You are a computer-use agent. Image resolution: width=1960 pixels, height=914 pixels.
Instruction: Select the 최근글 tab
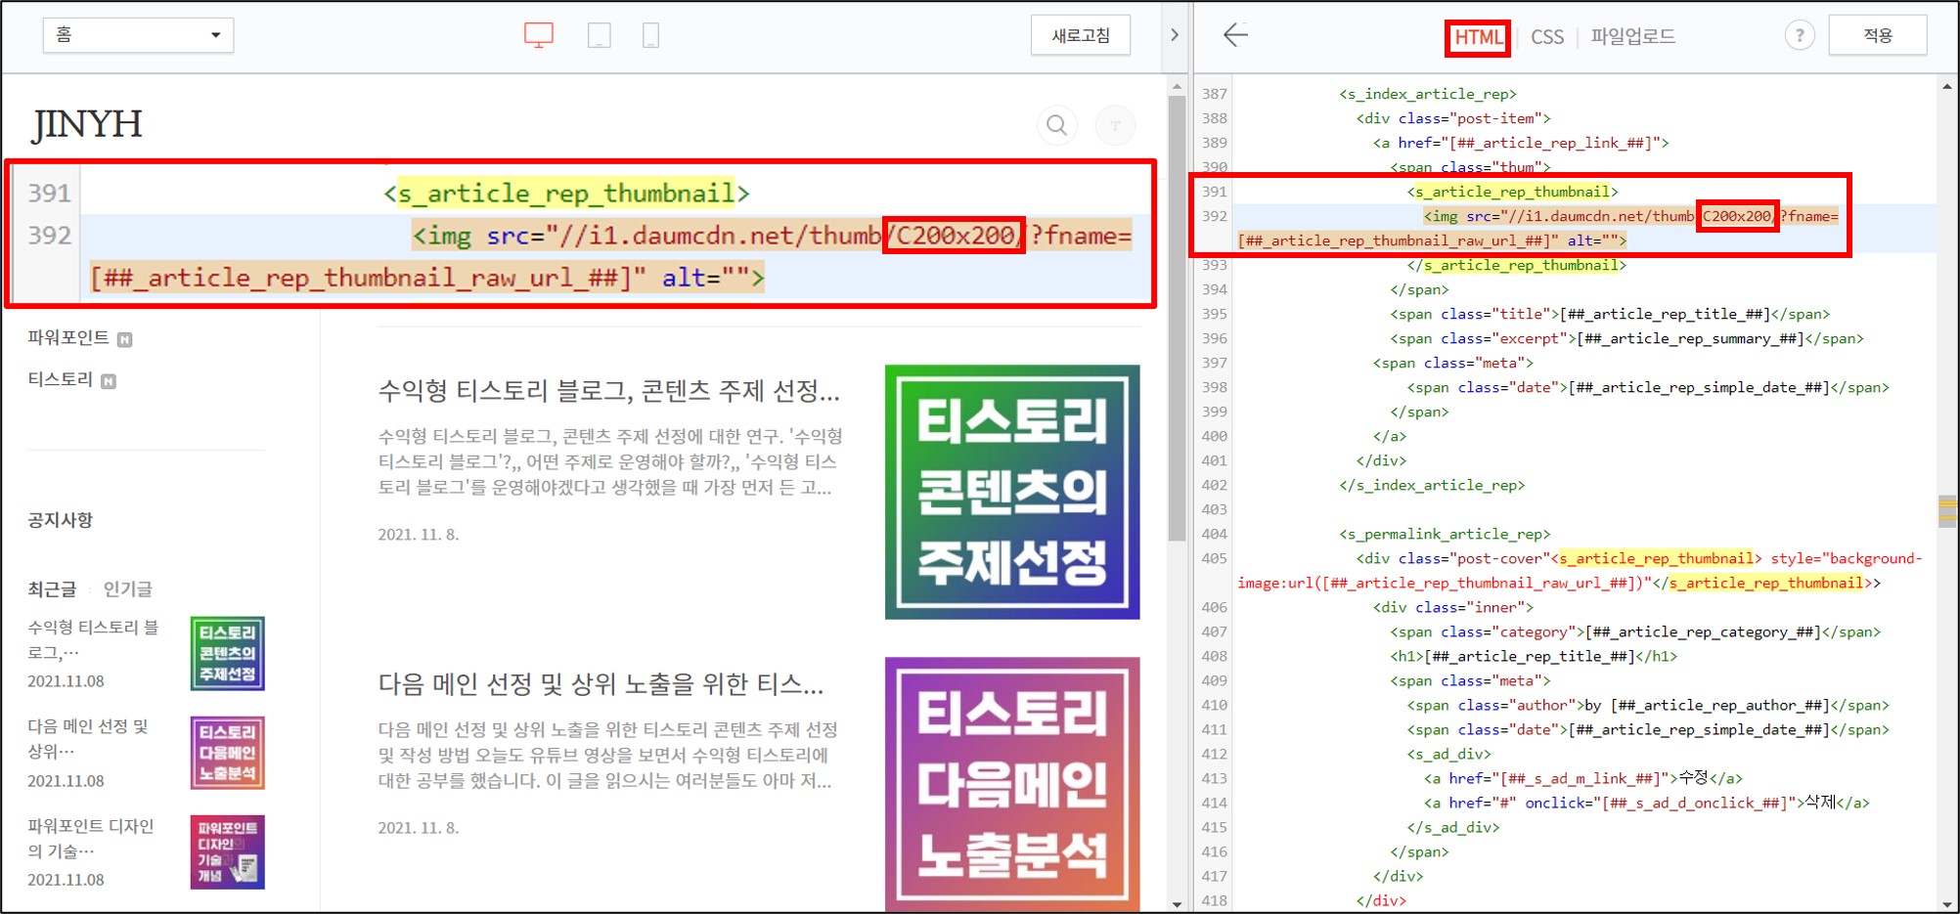(52, 589)
